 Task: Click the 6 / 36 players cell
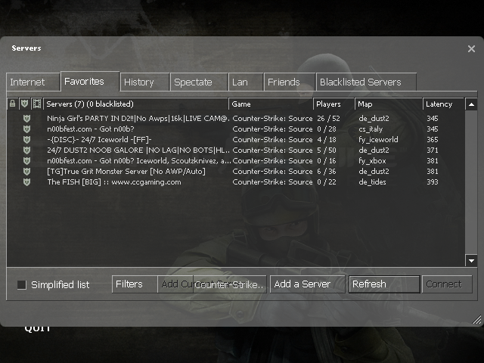click(326, 172)
